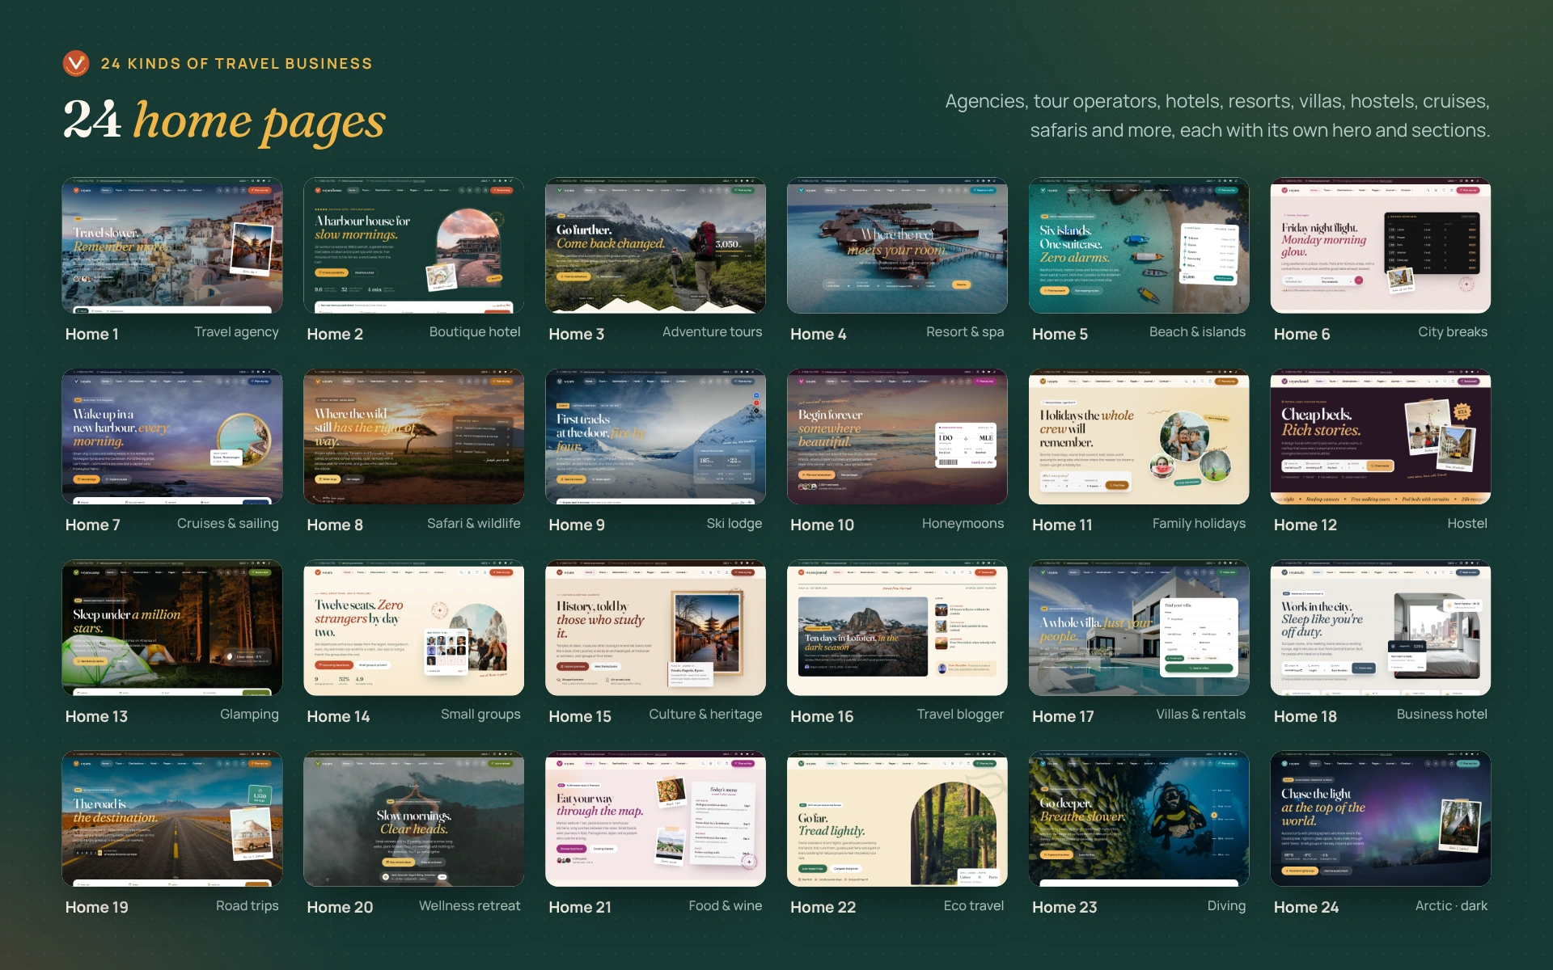Click the "Home 6" caption label
Screen dimensions: 1553x970
coord(1301,334)
